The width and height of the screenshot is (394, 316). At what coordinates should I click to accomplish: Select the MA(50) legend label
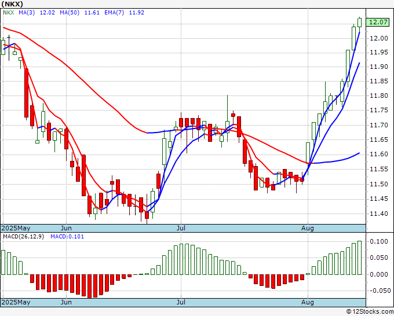pos(70,13)
